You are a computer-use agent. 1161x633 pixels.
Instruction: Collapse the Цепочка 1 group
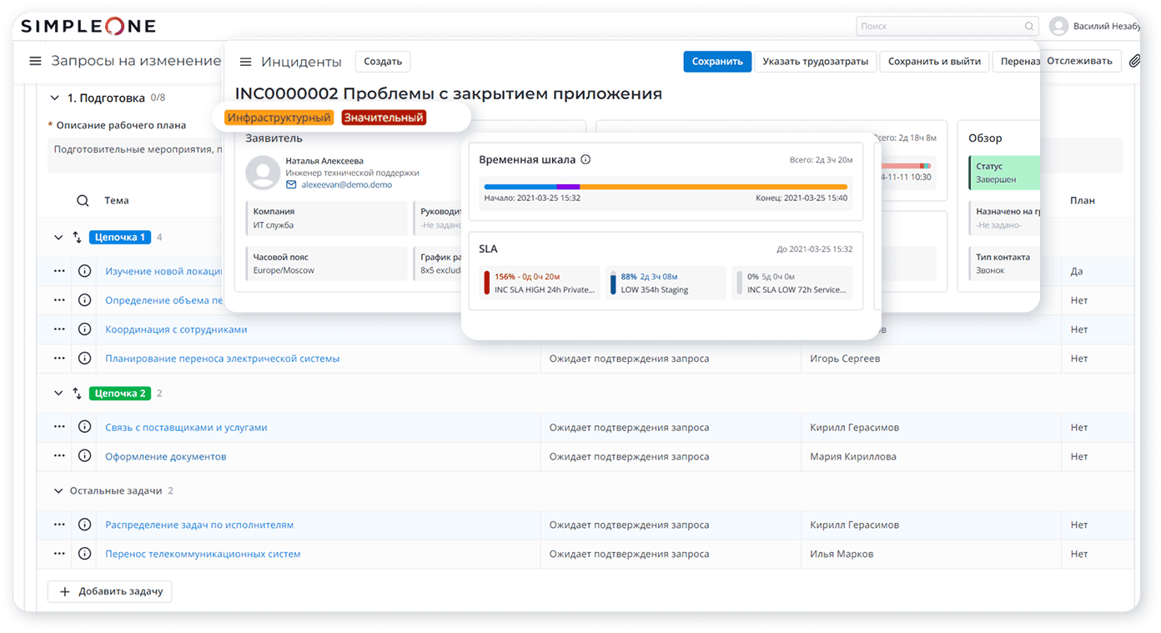pos(58,238)
